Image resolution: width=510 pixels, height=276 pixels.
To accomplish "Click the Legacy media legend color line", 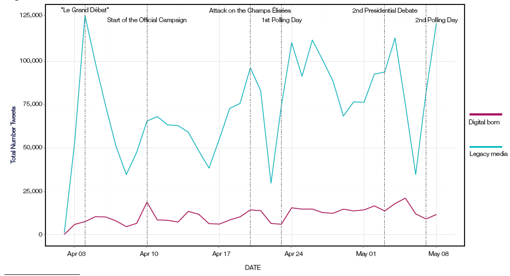I will pyautogui.click(x=485, y=147).
